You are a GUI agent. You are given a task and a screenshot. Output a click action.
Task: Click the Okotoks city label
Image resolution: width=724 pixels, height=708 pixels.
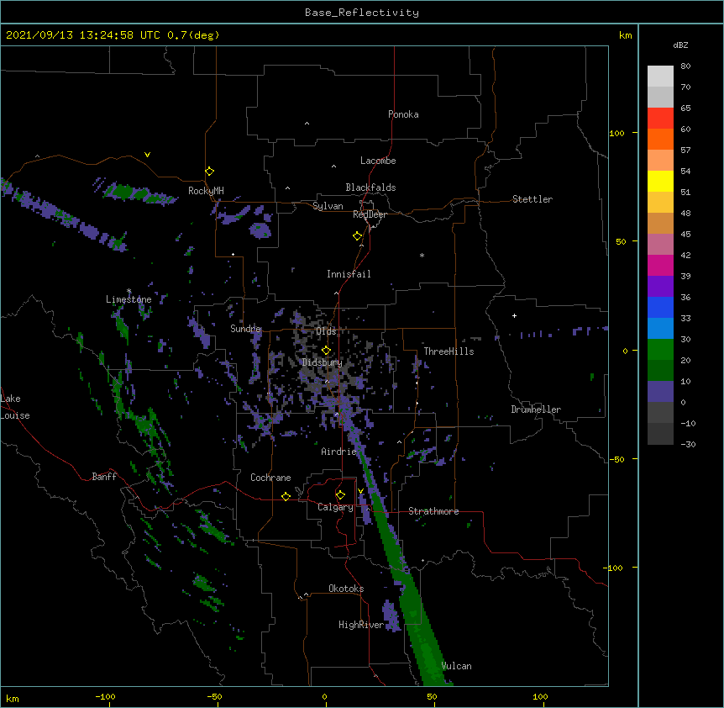click(346, 589)
